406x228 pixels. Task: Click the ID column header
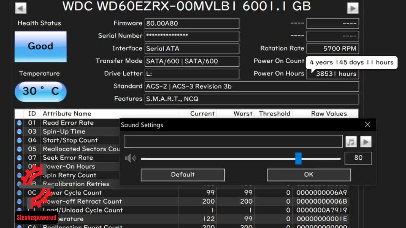(x=32, y=114)
